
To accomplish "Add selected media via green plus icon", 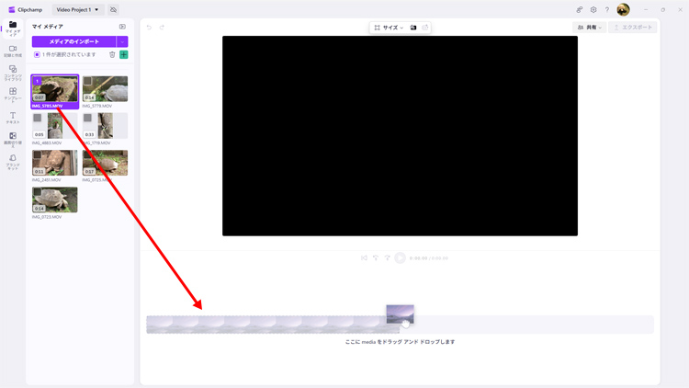I will point(124,54).
